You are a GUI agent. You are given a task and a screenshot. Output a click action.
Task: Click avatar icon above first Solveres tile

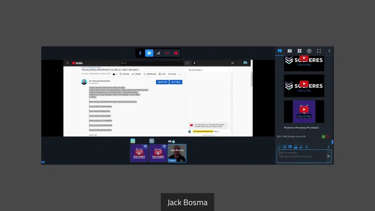[x=133, y=141]
